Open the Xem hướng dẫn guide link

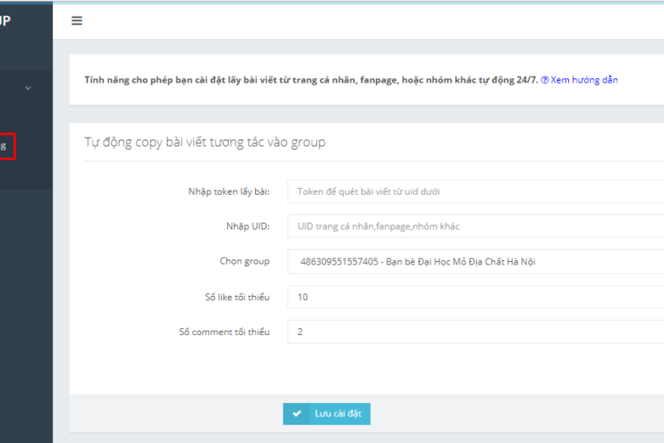(584, 80)
